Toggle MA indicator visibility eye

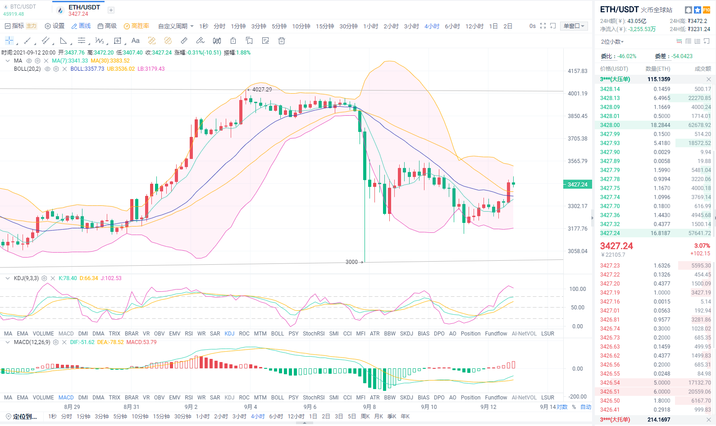tap(29, 61)
